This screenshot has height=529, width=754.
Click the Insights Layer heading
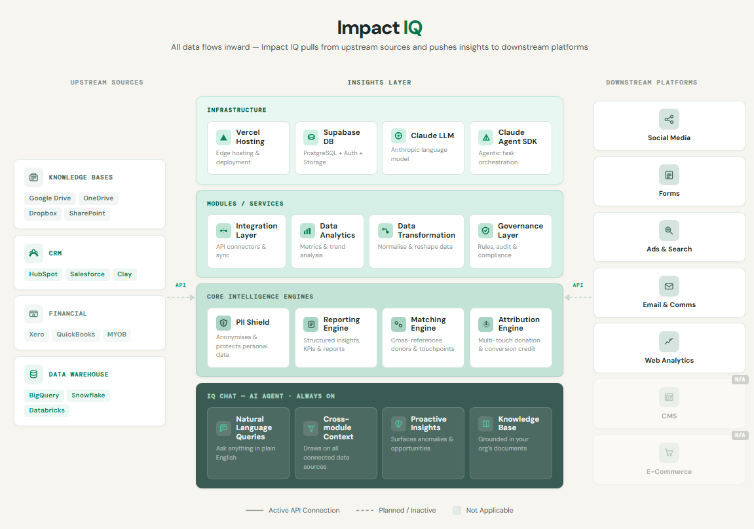[379, 82]
